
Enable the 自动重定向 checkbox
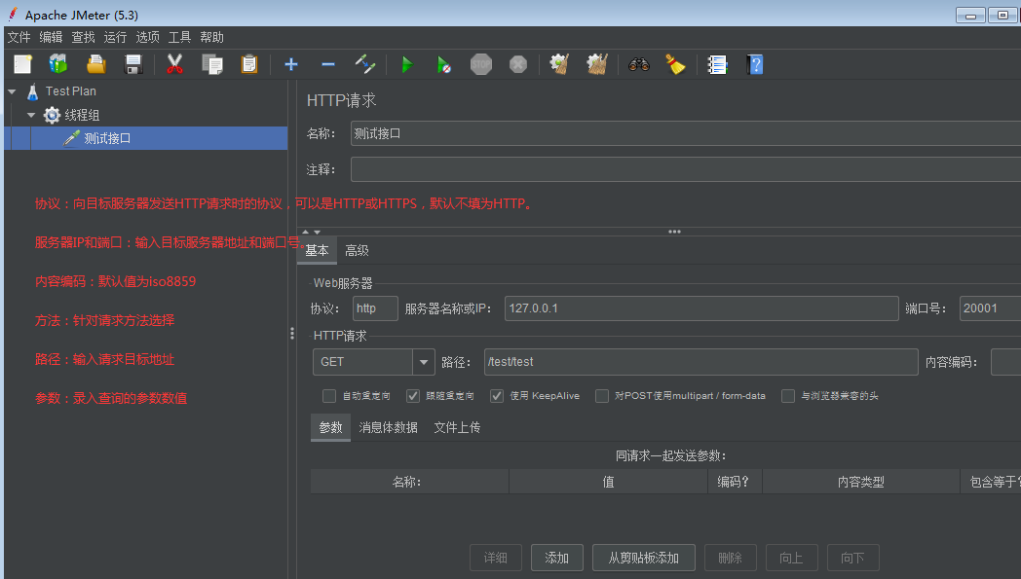tap(329, 395)
